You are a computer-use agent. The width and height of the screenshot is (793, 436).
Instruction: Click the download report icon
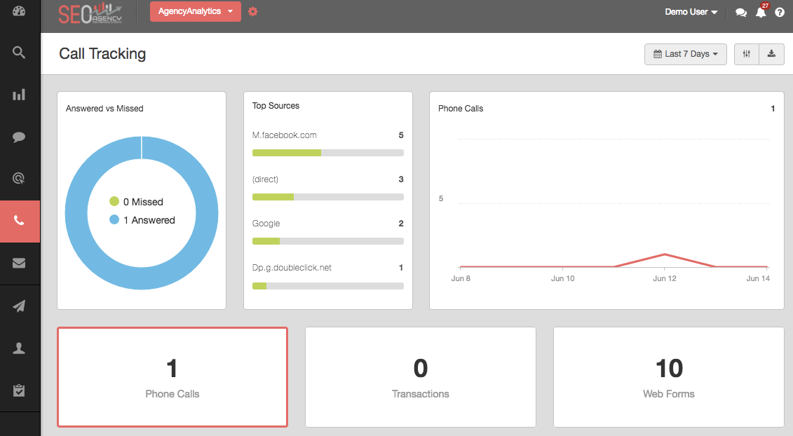(x=771, y=54)
